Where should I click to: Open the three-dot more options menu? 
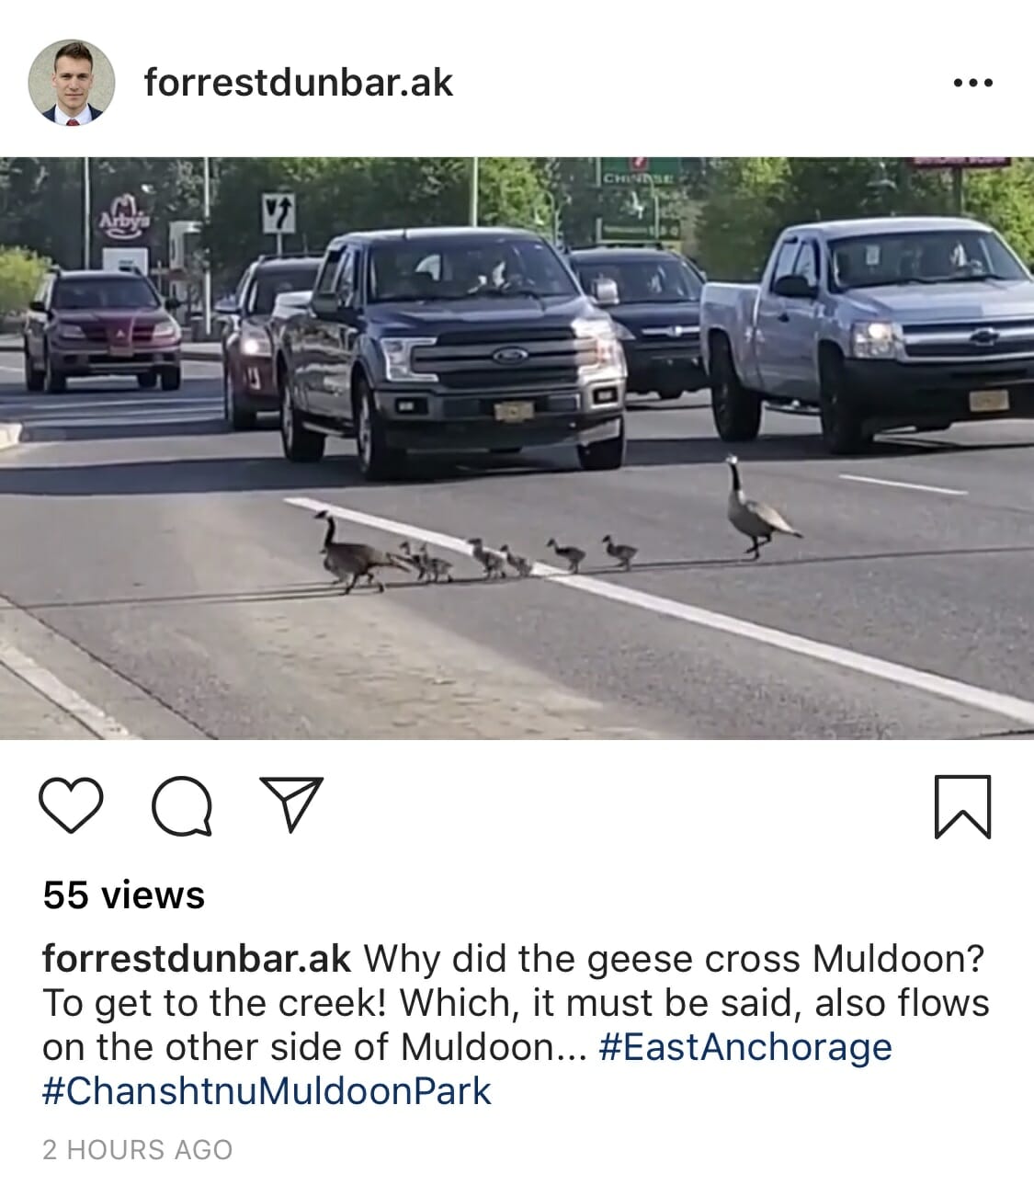click(972, 83)
